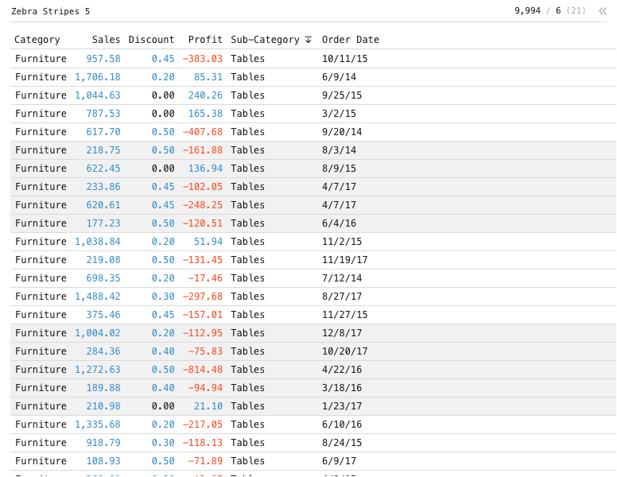Click order date 1/23/17
The image size is (617, 477).
[x=342, y=406]
